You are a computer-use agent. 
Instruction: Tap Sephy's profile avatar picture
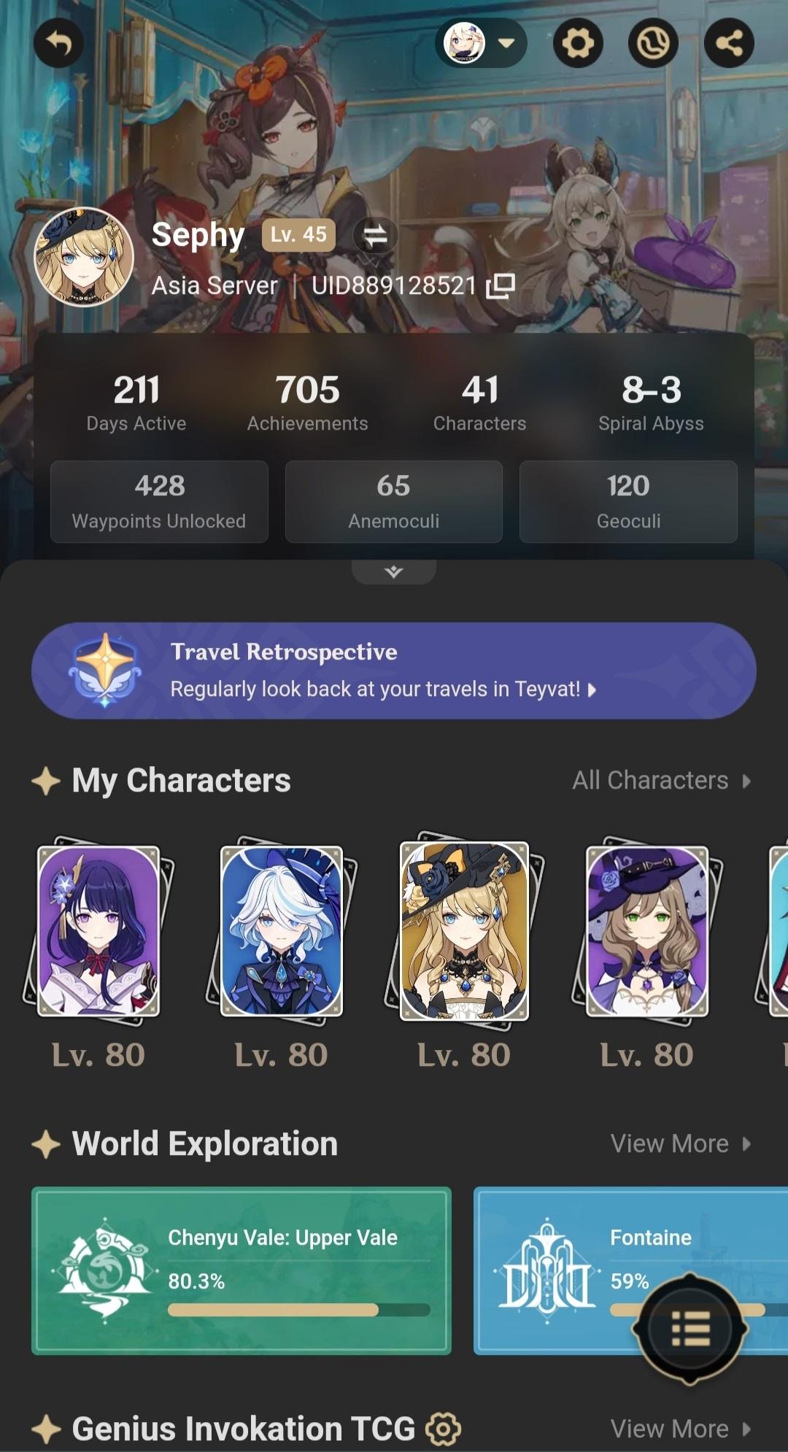[84, 257]
